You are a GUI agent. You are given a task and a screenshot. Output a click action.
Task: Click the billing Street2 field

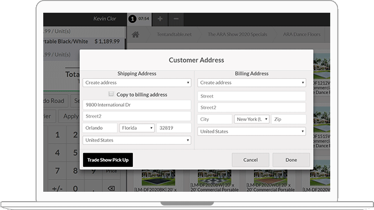click(x=252, y=108)
